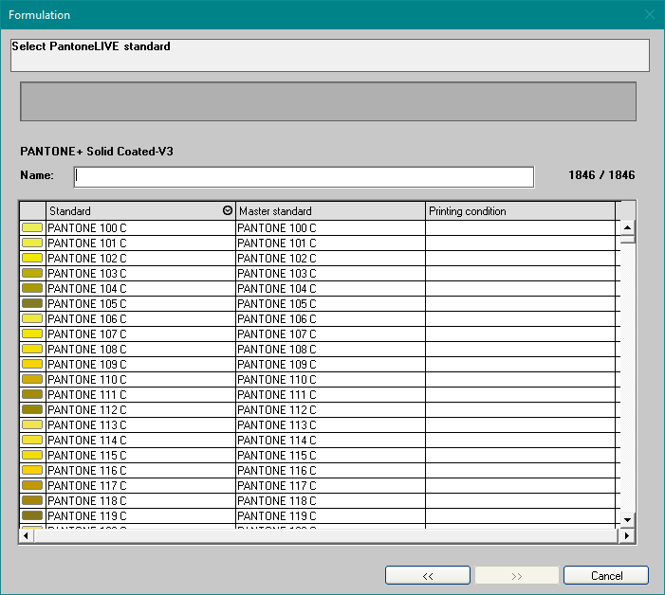
Task: Click PANTONE 119 C in Master standard column
Action: (x=330, y=516)
